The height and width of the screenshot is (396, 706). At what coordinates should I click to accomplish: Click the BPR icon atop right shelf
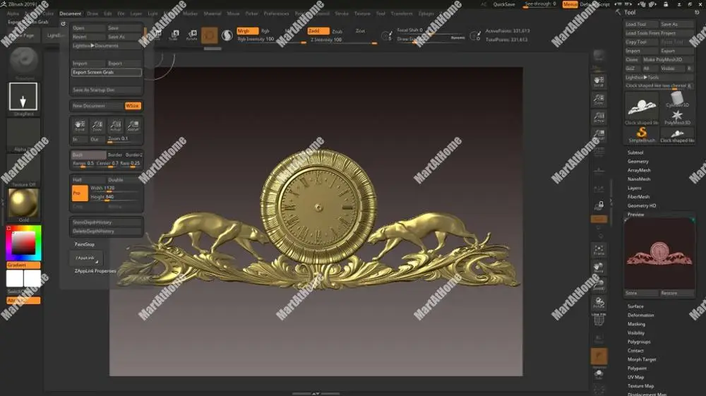click(x=599, y=55)
